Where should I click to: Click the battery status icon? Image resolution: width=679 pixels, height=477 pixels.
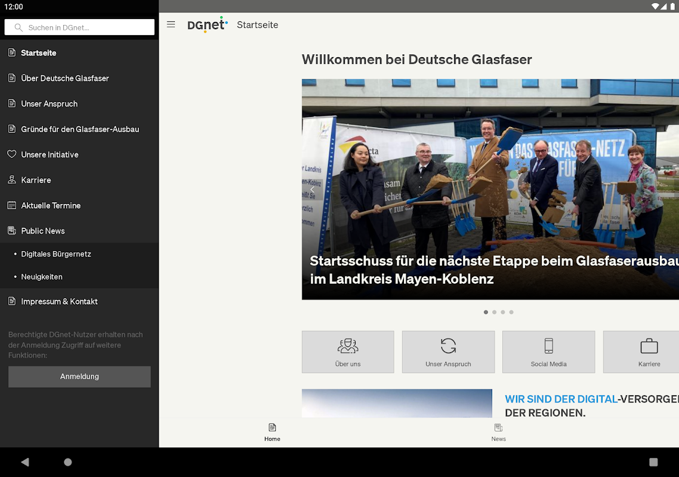pos(672,6)
